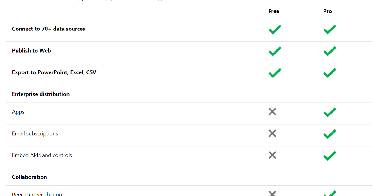Select the Pro column header
This screenshot has height=196, width=374.
coord(328,11)
